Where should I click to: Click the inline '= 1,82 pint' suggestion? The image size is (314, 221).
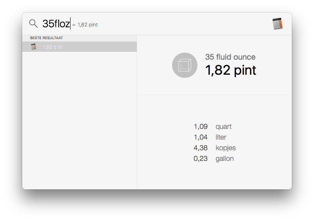(x=85, y=25)
